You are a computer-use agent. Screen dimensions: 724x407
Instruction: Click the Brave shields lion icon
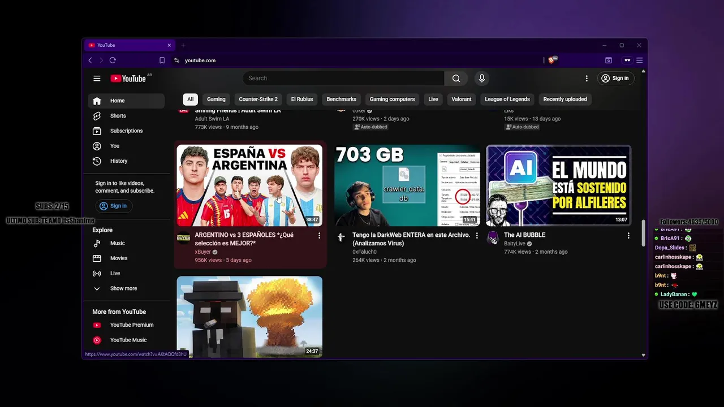tap(553, 60)
